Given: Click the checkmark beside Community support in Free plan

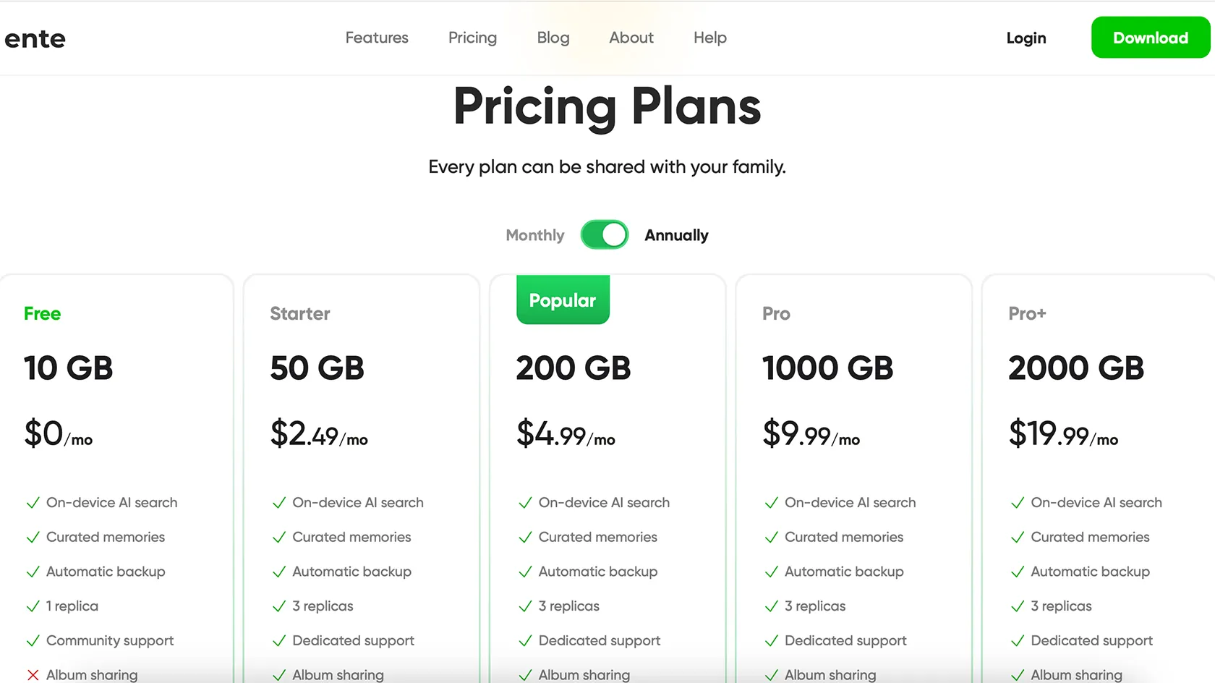Looking at the screenshot, I should [33, 641].
